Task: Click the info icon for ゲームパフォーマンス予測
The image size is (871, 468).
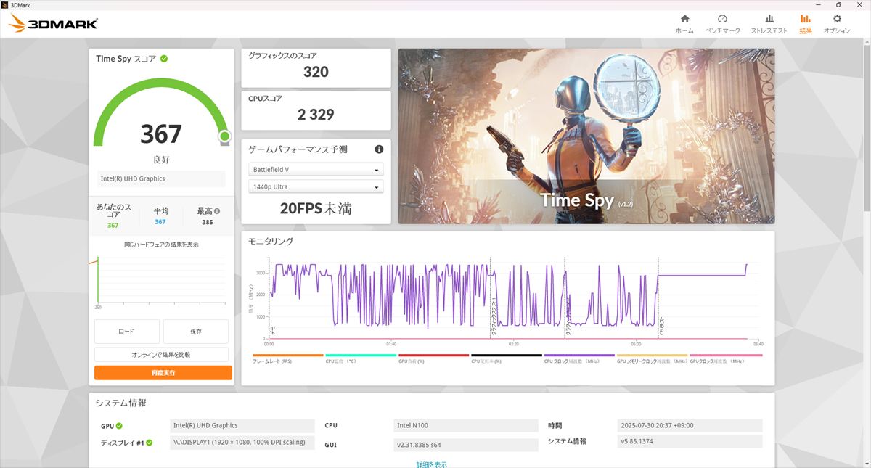Action: pos(379,149)
